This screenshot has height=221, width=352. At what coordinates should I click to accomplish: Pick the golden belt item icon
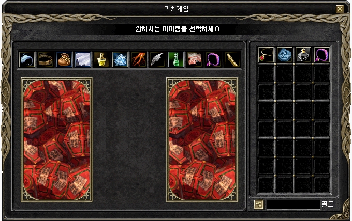pos(46,59)
